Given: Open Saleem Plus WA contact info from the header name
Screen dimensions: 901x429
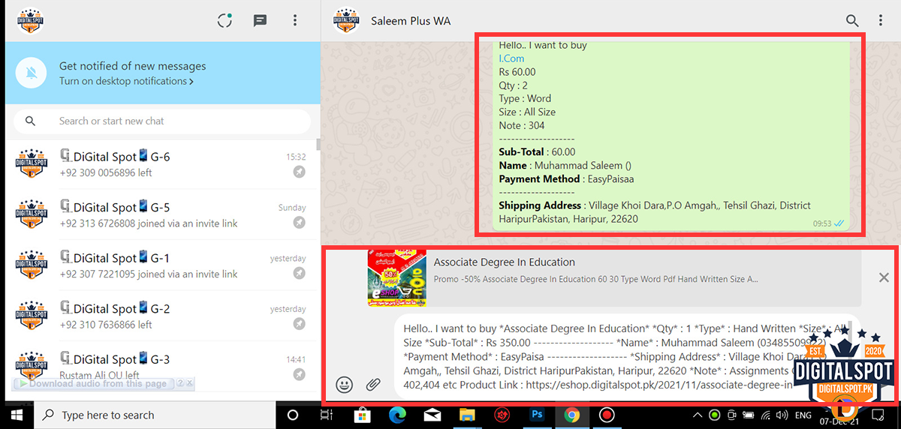Looking at the screenshot, I should click(411, 21).
